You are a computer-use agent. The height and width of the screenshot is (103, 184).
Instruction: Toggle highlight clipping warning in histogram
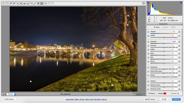181,3
